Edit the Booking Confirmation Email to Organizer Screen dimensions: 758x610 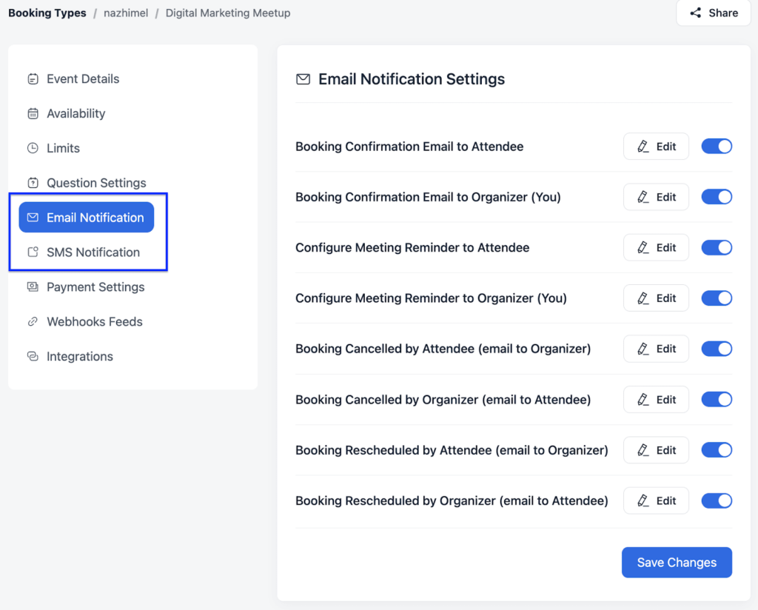coord(656,196)
